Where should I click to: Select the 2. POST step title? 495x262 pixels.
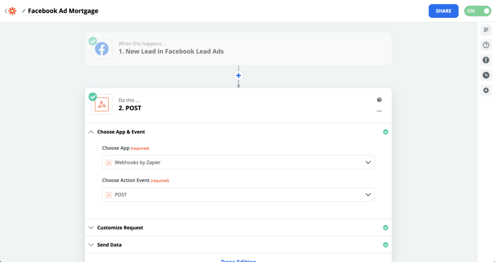(x=130, y=108)
